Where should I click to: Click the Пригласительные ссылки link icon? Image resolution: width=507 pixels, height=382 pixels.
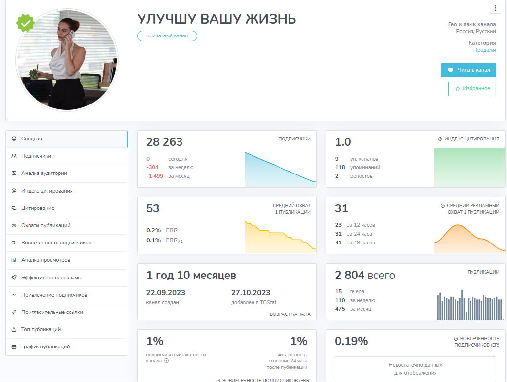pyautogui.click(x=14, y=312)
